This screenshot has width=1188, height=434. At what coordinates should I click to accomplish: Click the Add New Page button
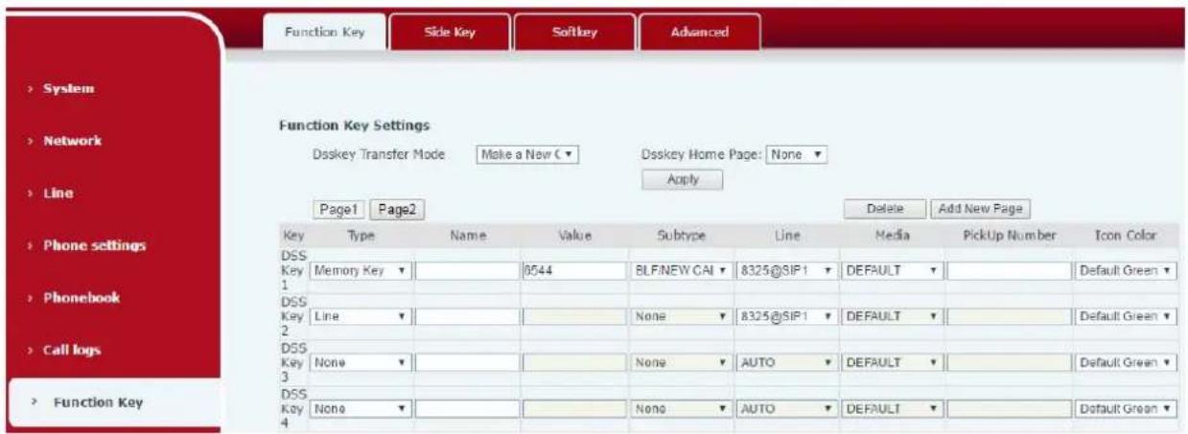[x=979, y=207]
